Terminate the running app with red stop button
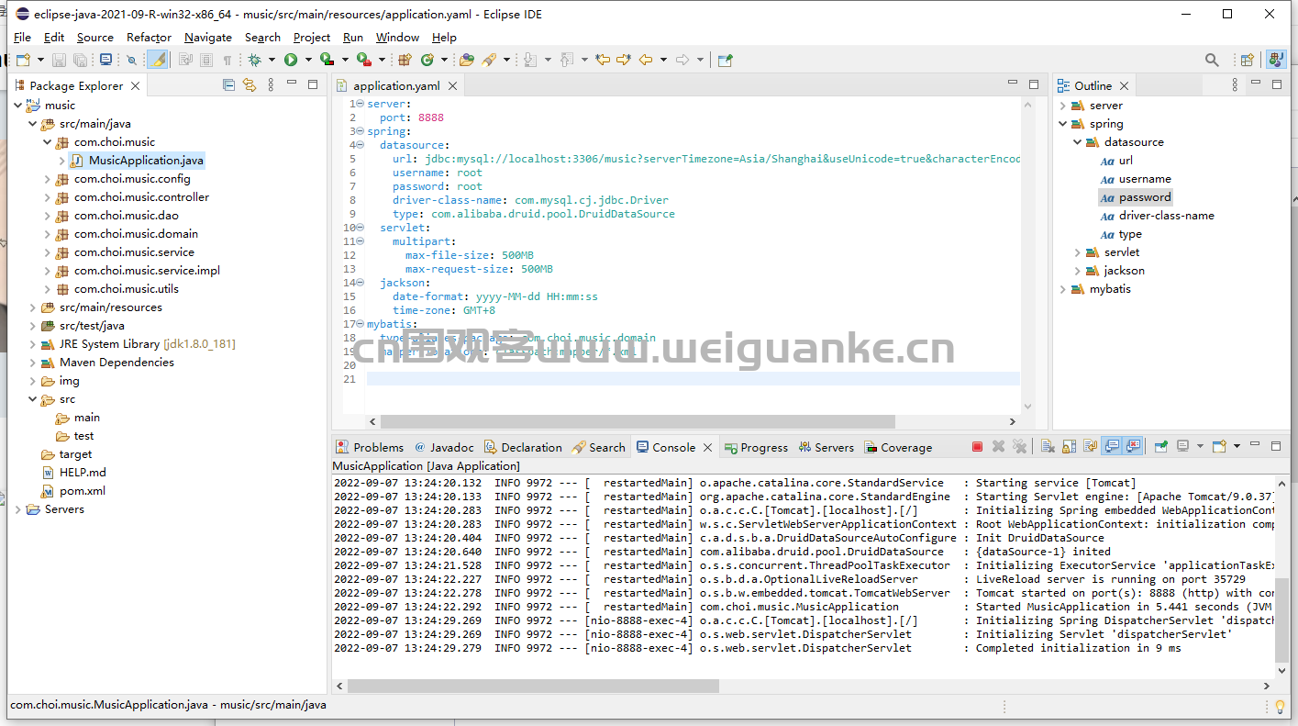The image size is (1298, 726). click(977, 447)
